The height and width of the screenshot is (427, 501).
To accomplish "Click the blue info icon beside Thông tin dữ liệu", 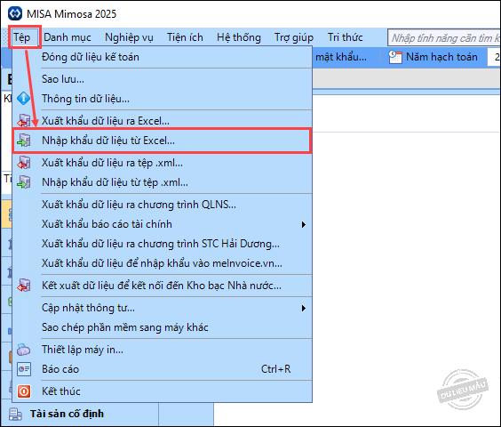I will point(24,99).
